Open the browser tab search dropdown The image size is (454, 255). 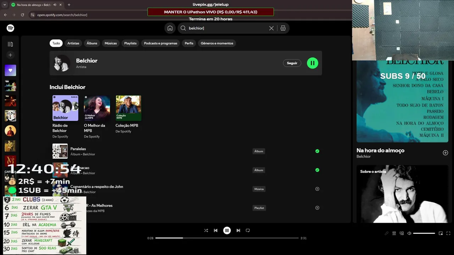[x=5, y=5]
